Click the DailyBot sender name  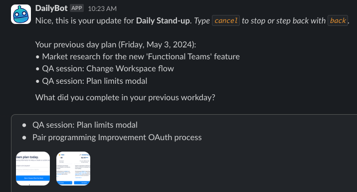pos(51,8)
